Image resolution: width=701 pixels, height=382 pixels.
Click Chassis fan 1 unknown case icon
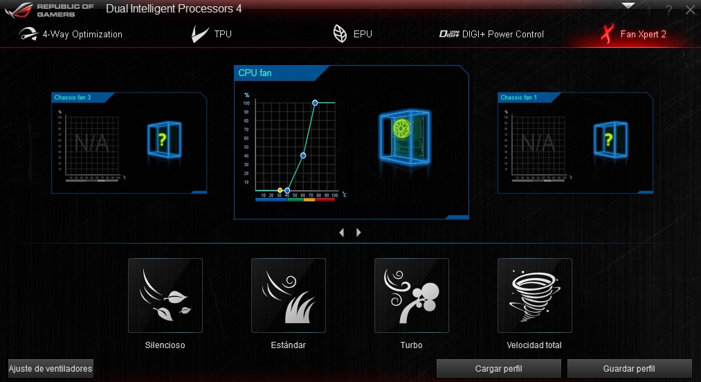click(x=610, y=140)
